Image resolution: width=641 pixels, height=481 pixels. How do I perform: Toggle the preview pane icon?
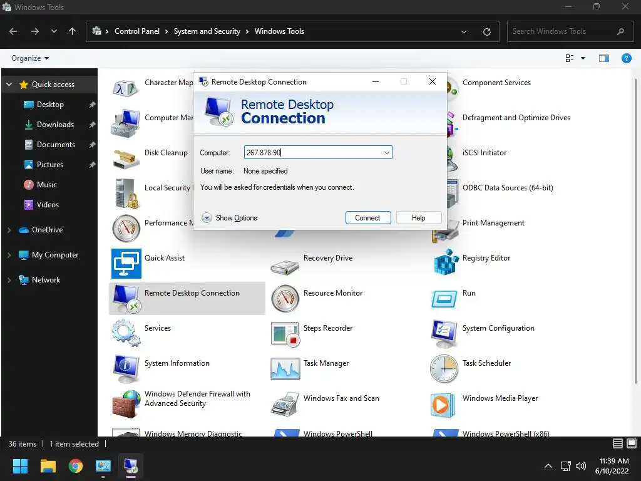(604, 58)
